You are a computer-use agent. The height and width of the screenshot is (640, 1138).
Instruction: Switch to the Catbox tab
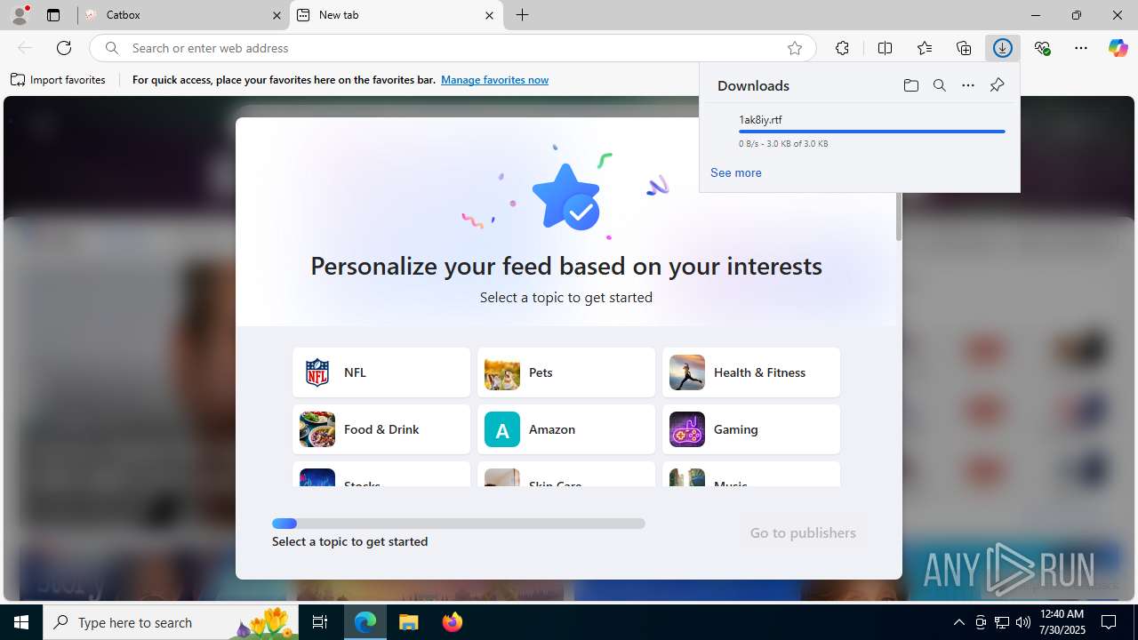(x=183, y=15)
